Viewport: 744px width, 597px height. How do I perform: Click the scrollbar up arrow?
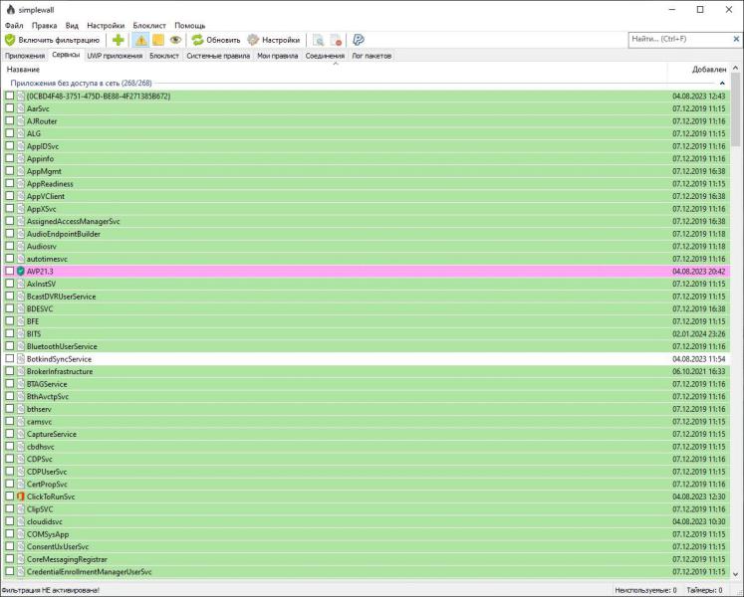735,69
